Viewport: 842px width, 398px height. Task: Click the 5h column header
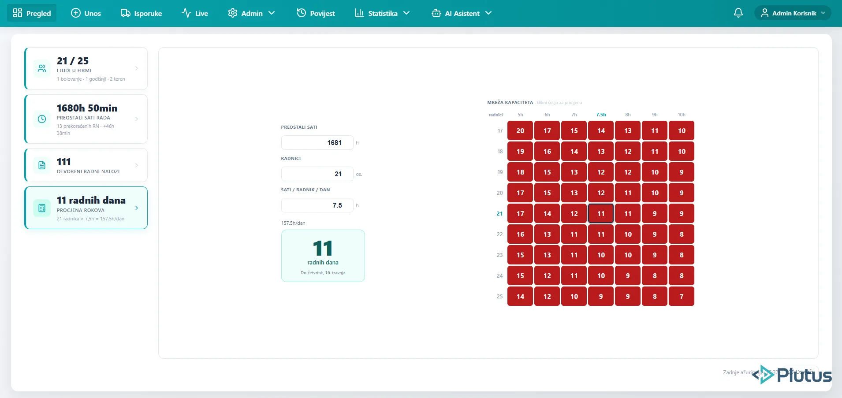tap(520, 115)
